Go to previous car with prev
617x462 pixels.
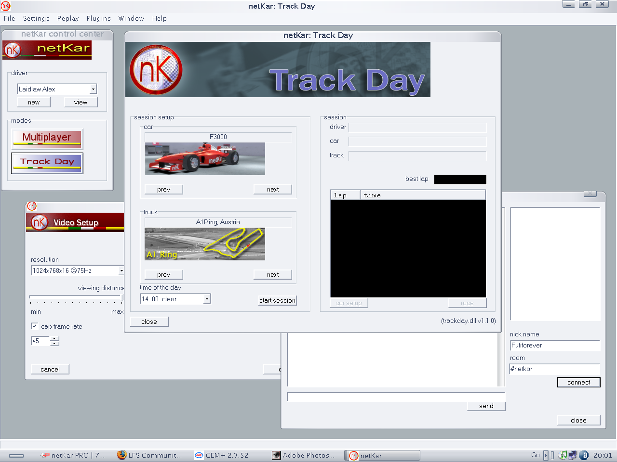[164, 189]
